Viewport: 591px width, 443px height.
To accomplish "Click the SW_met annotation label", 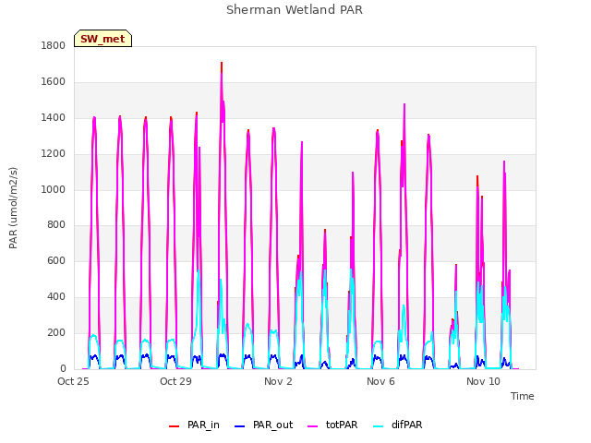I will [103, 39].
